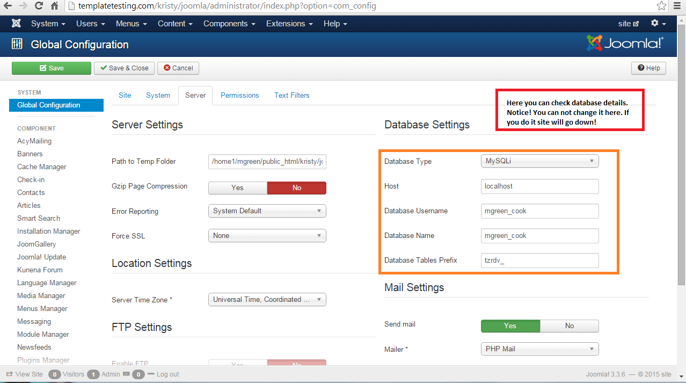Click the browser reload icon
Viewport: 686px width, 383px height.
pyautogui.click(x=39, y=6)
